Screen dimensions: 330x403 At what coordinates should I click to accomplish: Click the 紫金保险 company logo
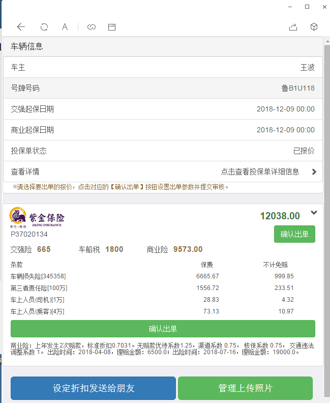(x=36, y=218)
